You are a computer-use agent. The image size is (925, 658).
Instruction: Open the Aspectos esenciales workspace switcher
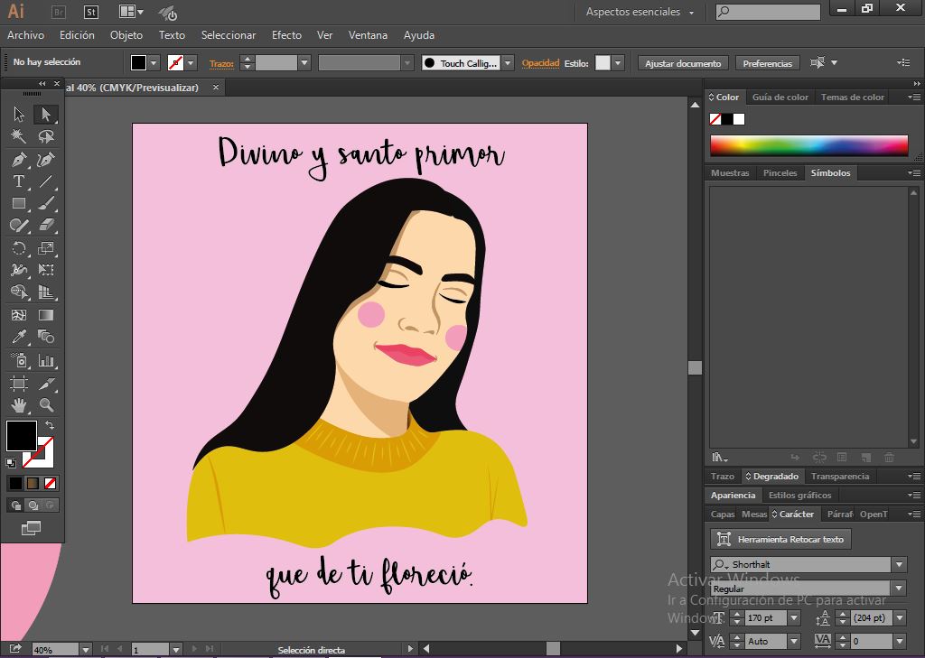coord(640,12)
